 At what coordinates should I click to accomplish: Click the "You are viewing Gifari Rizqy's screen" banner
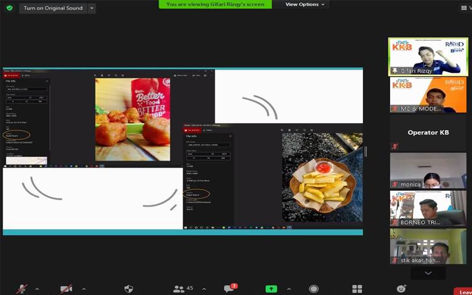pos(215,4)
